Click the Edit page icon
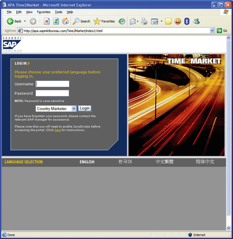 coord(155,21)
